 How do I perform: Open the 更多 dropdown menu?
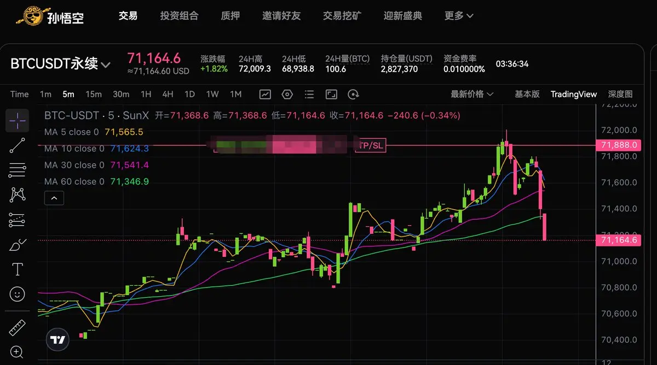click(459, 16)
